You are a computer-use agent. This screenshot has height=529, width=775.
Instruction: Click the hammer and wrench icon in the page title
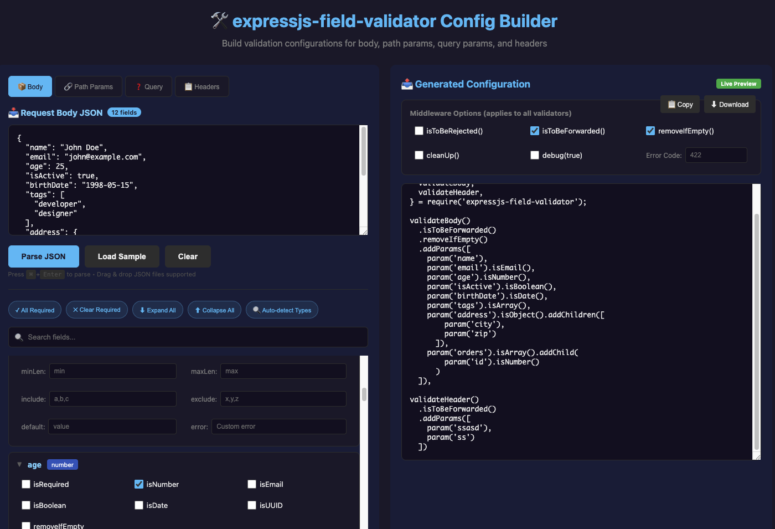pyautogui.click(x=219, y=20)
